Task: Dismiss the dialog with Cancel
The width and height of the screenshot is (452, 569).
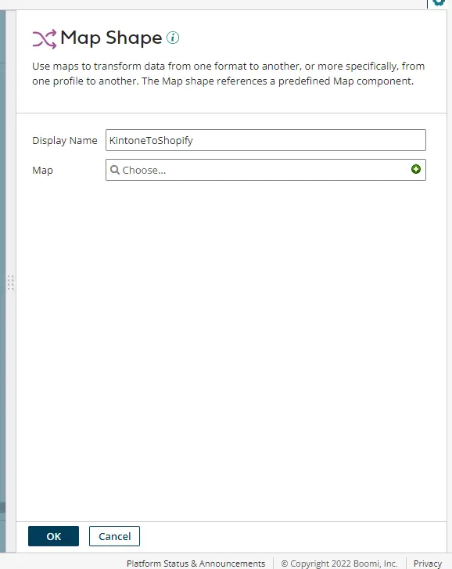Action: [x=114, y=536]
